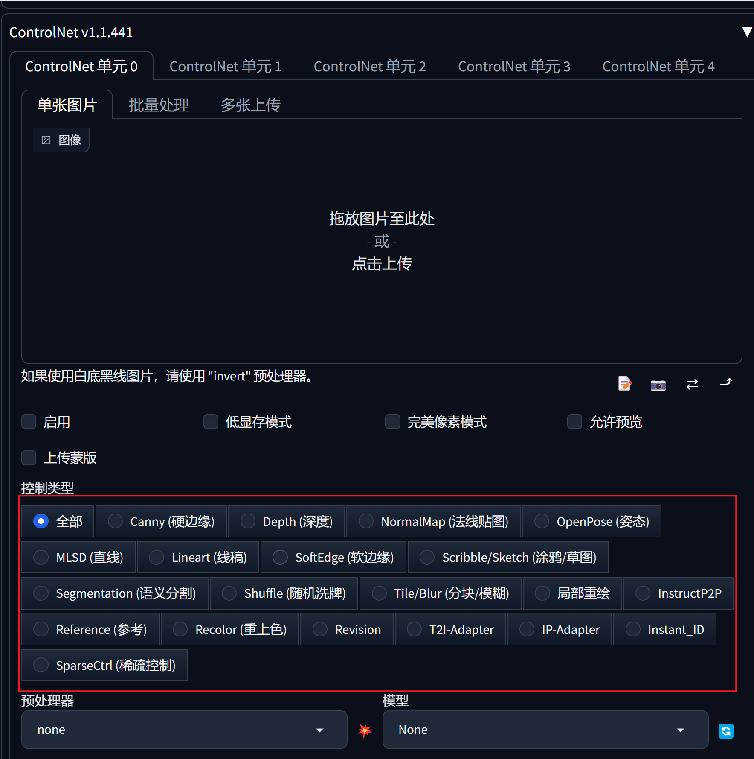Image resolution: width=754 pixels, height=759 pixels.
Task: Choose the Lineart (线稿) control type
Action: pos(198,557)
